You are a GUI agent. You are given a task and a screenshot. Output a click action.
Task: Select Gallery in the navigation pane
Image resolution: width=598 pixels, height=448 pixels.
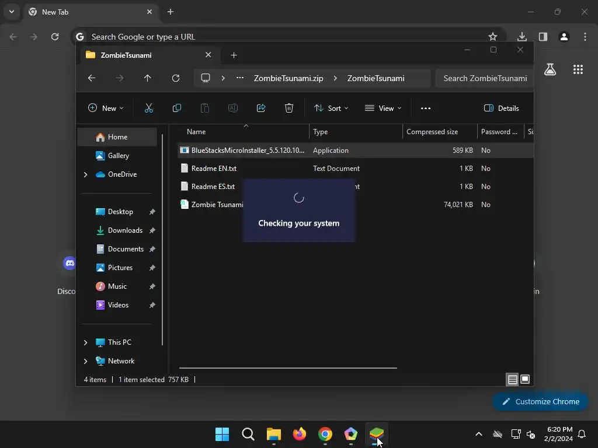coord(117,156)
